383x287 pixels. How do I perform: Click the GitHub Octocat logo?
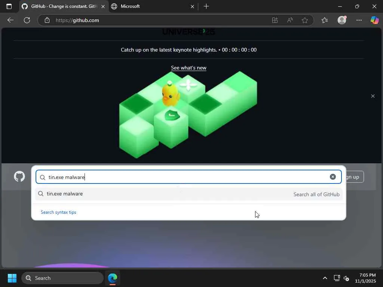tap(19, 176)
